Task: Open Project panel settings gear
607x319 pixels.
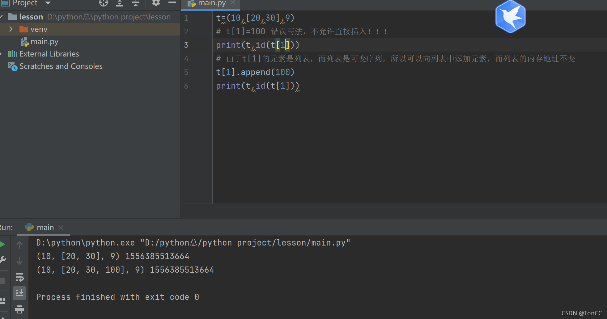Action: coord(156,3)
